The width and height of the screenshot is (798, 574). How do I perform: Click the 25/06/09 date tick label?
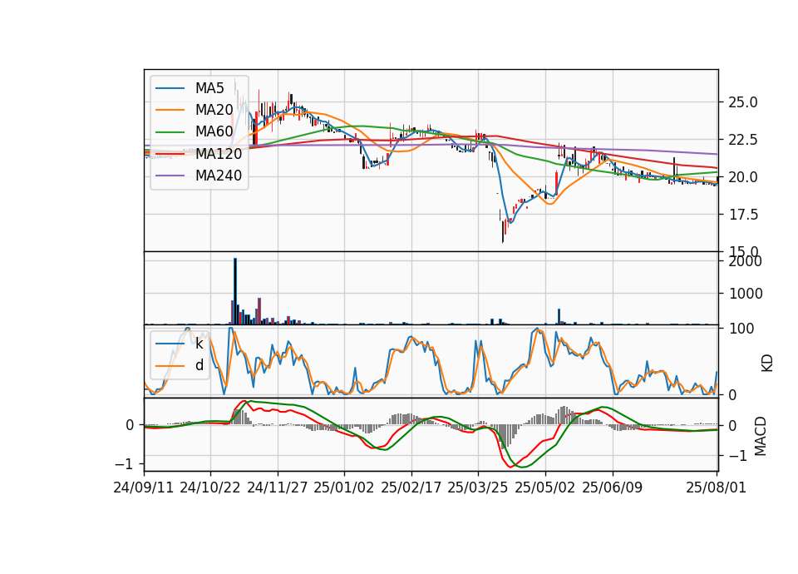coord(613,487)
